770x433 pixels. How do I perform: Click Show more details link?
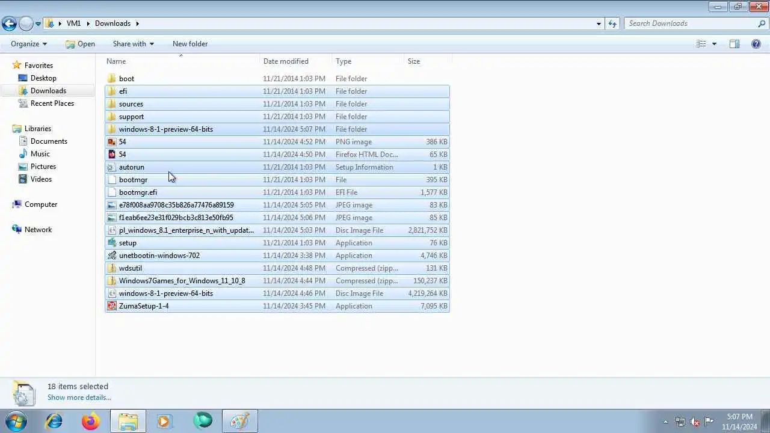[79, 398]
